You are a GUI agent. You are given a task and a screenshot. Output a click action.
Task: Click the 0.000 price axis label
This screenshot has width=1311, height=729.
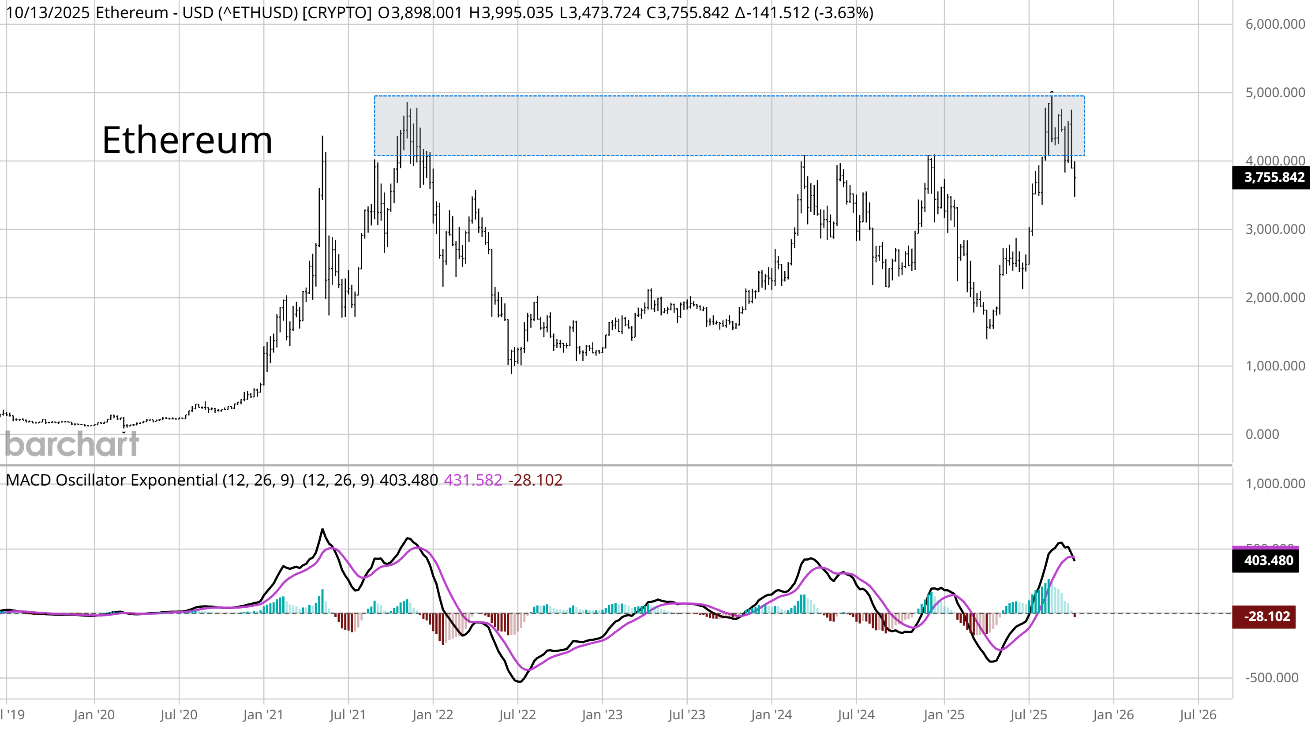click(1262, 434)
